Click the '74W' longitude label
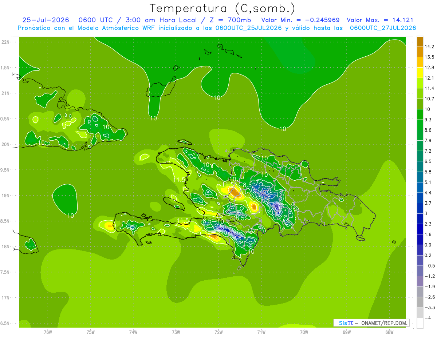Viewport: 437px width, 337px height. click(x=133, y=332)
